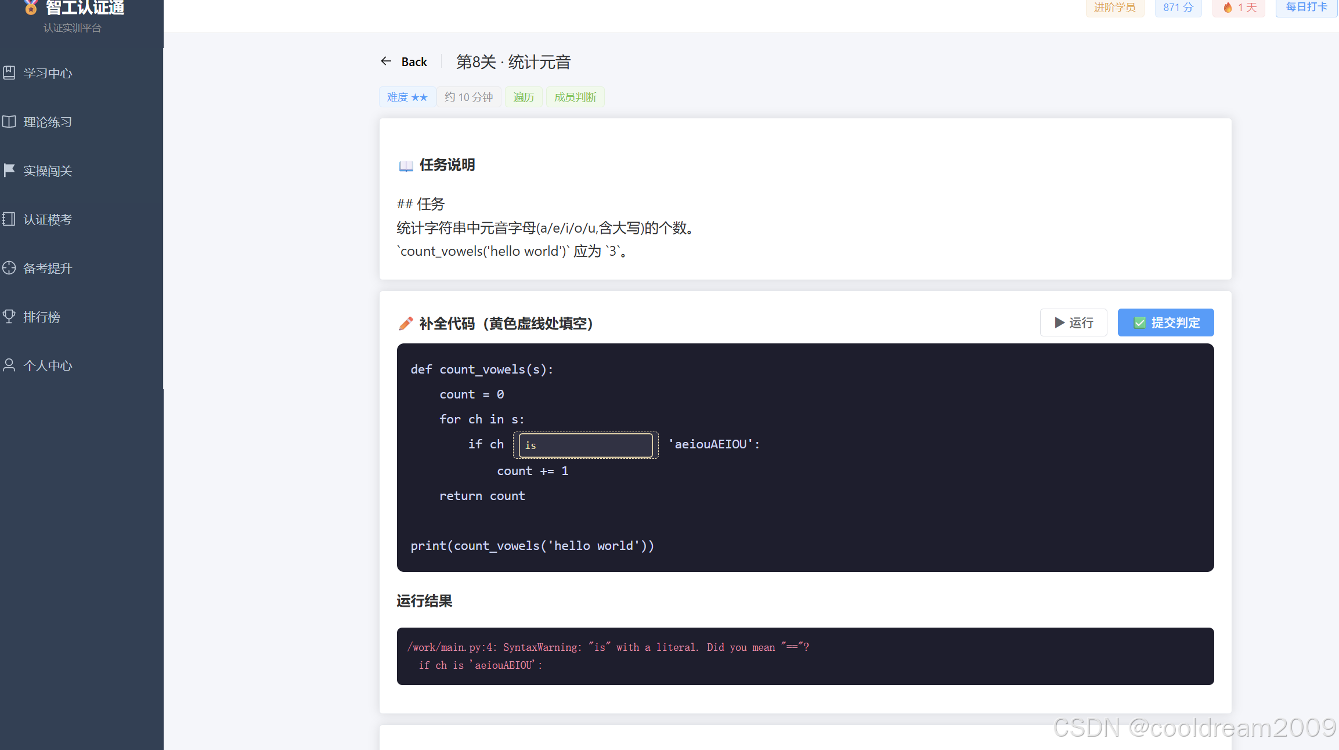Screen dimensions: 1339x750
Task: Click the 认证实训平台 subtitle
Action: 72,28
